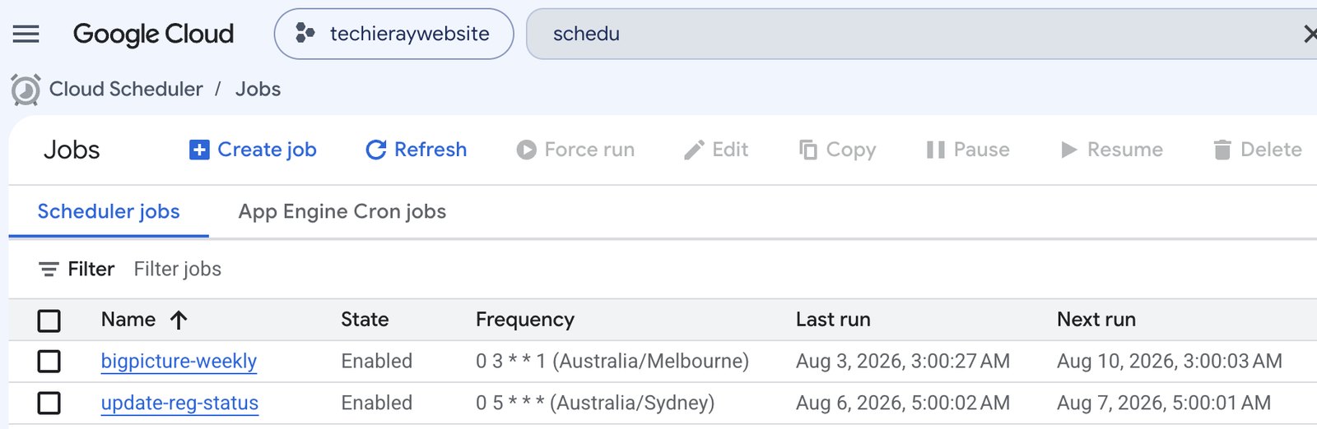Click the Next run column header
Image resolution: width=1317 pixels, height=429 pixels.
point(1096,320)
